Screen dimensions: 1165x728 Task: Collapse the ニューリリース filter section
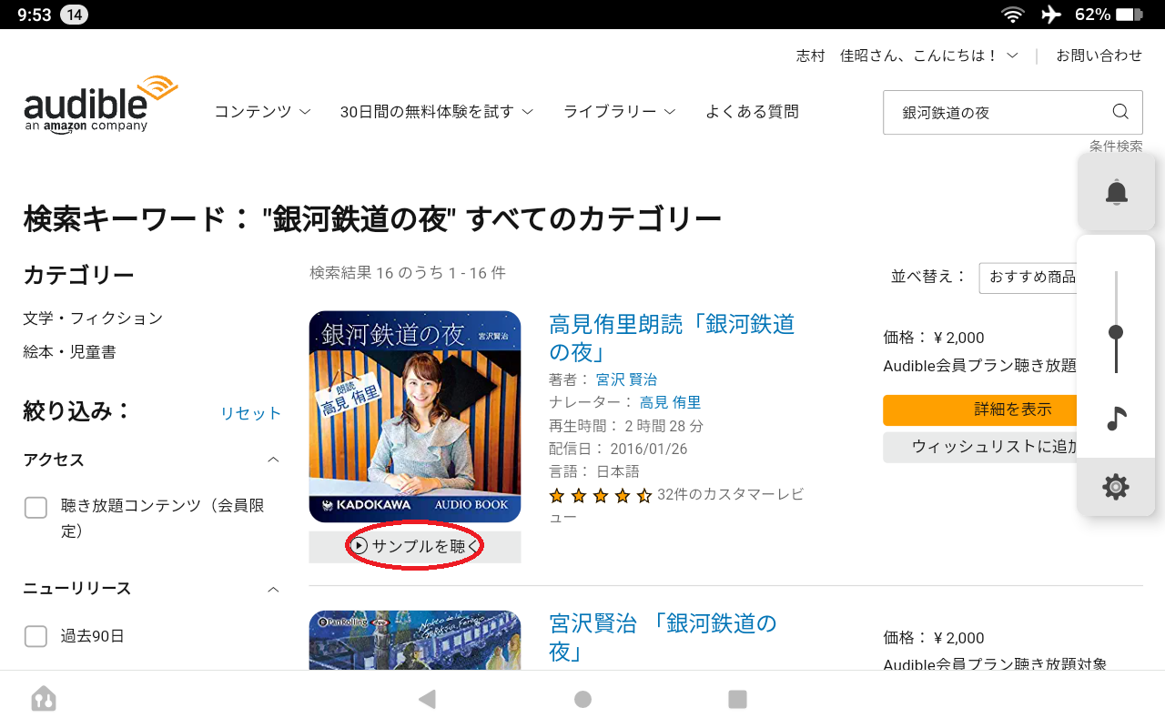(x=273, y=589)
